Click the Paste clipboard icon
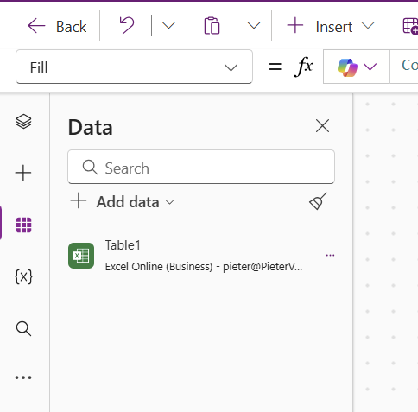 (x=212, y=26)
